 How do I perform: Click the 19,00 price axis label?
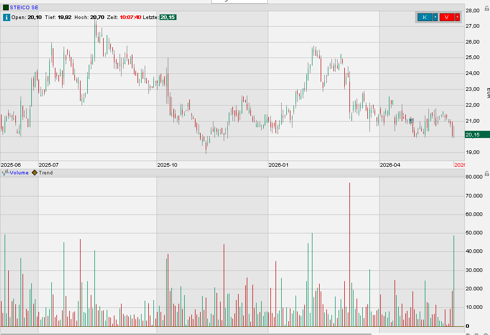click(x=473, y=152)
